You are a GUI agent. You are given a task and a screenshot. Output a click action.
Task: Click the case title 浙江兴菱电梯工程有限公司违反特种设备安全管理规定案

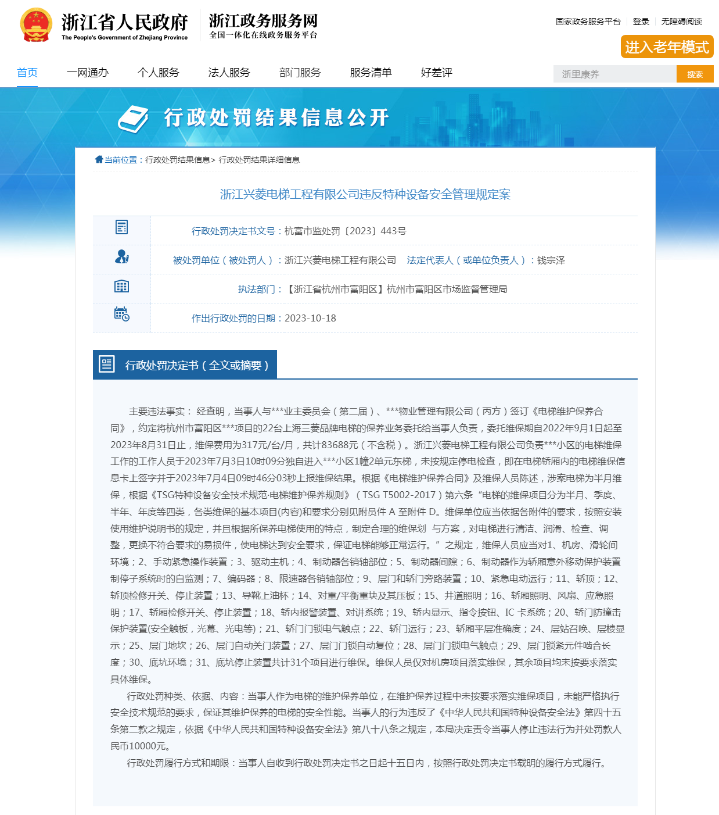[x=365, y=194]
